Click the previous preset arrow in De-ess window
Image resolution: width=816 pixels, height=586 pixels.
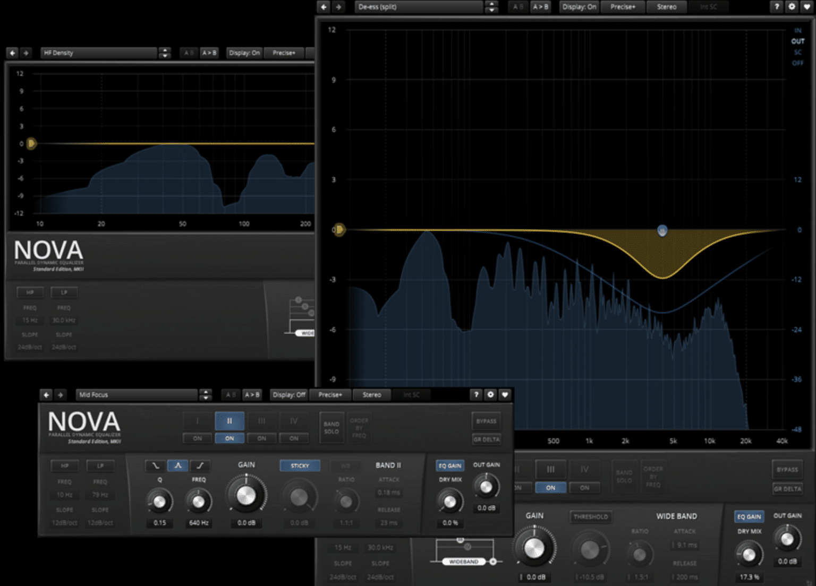tap(323, 7)
